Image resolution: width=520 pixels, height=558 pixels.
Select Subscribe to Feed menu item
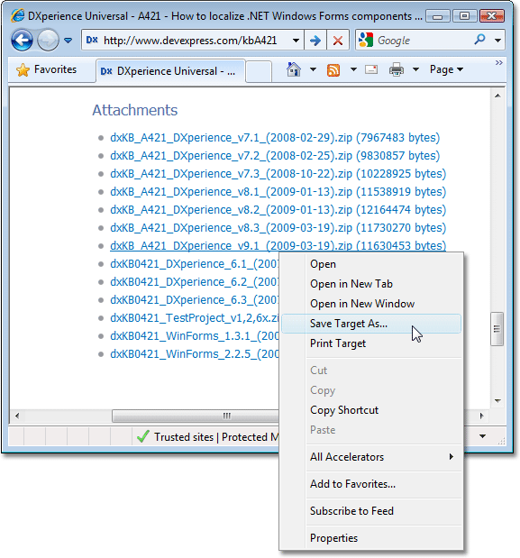tap(371, 511)
